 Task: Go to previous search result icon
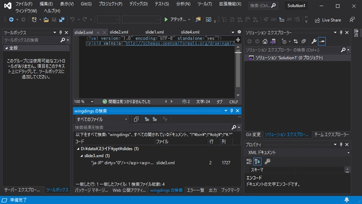pos(147,119)
